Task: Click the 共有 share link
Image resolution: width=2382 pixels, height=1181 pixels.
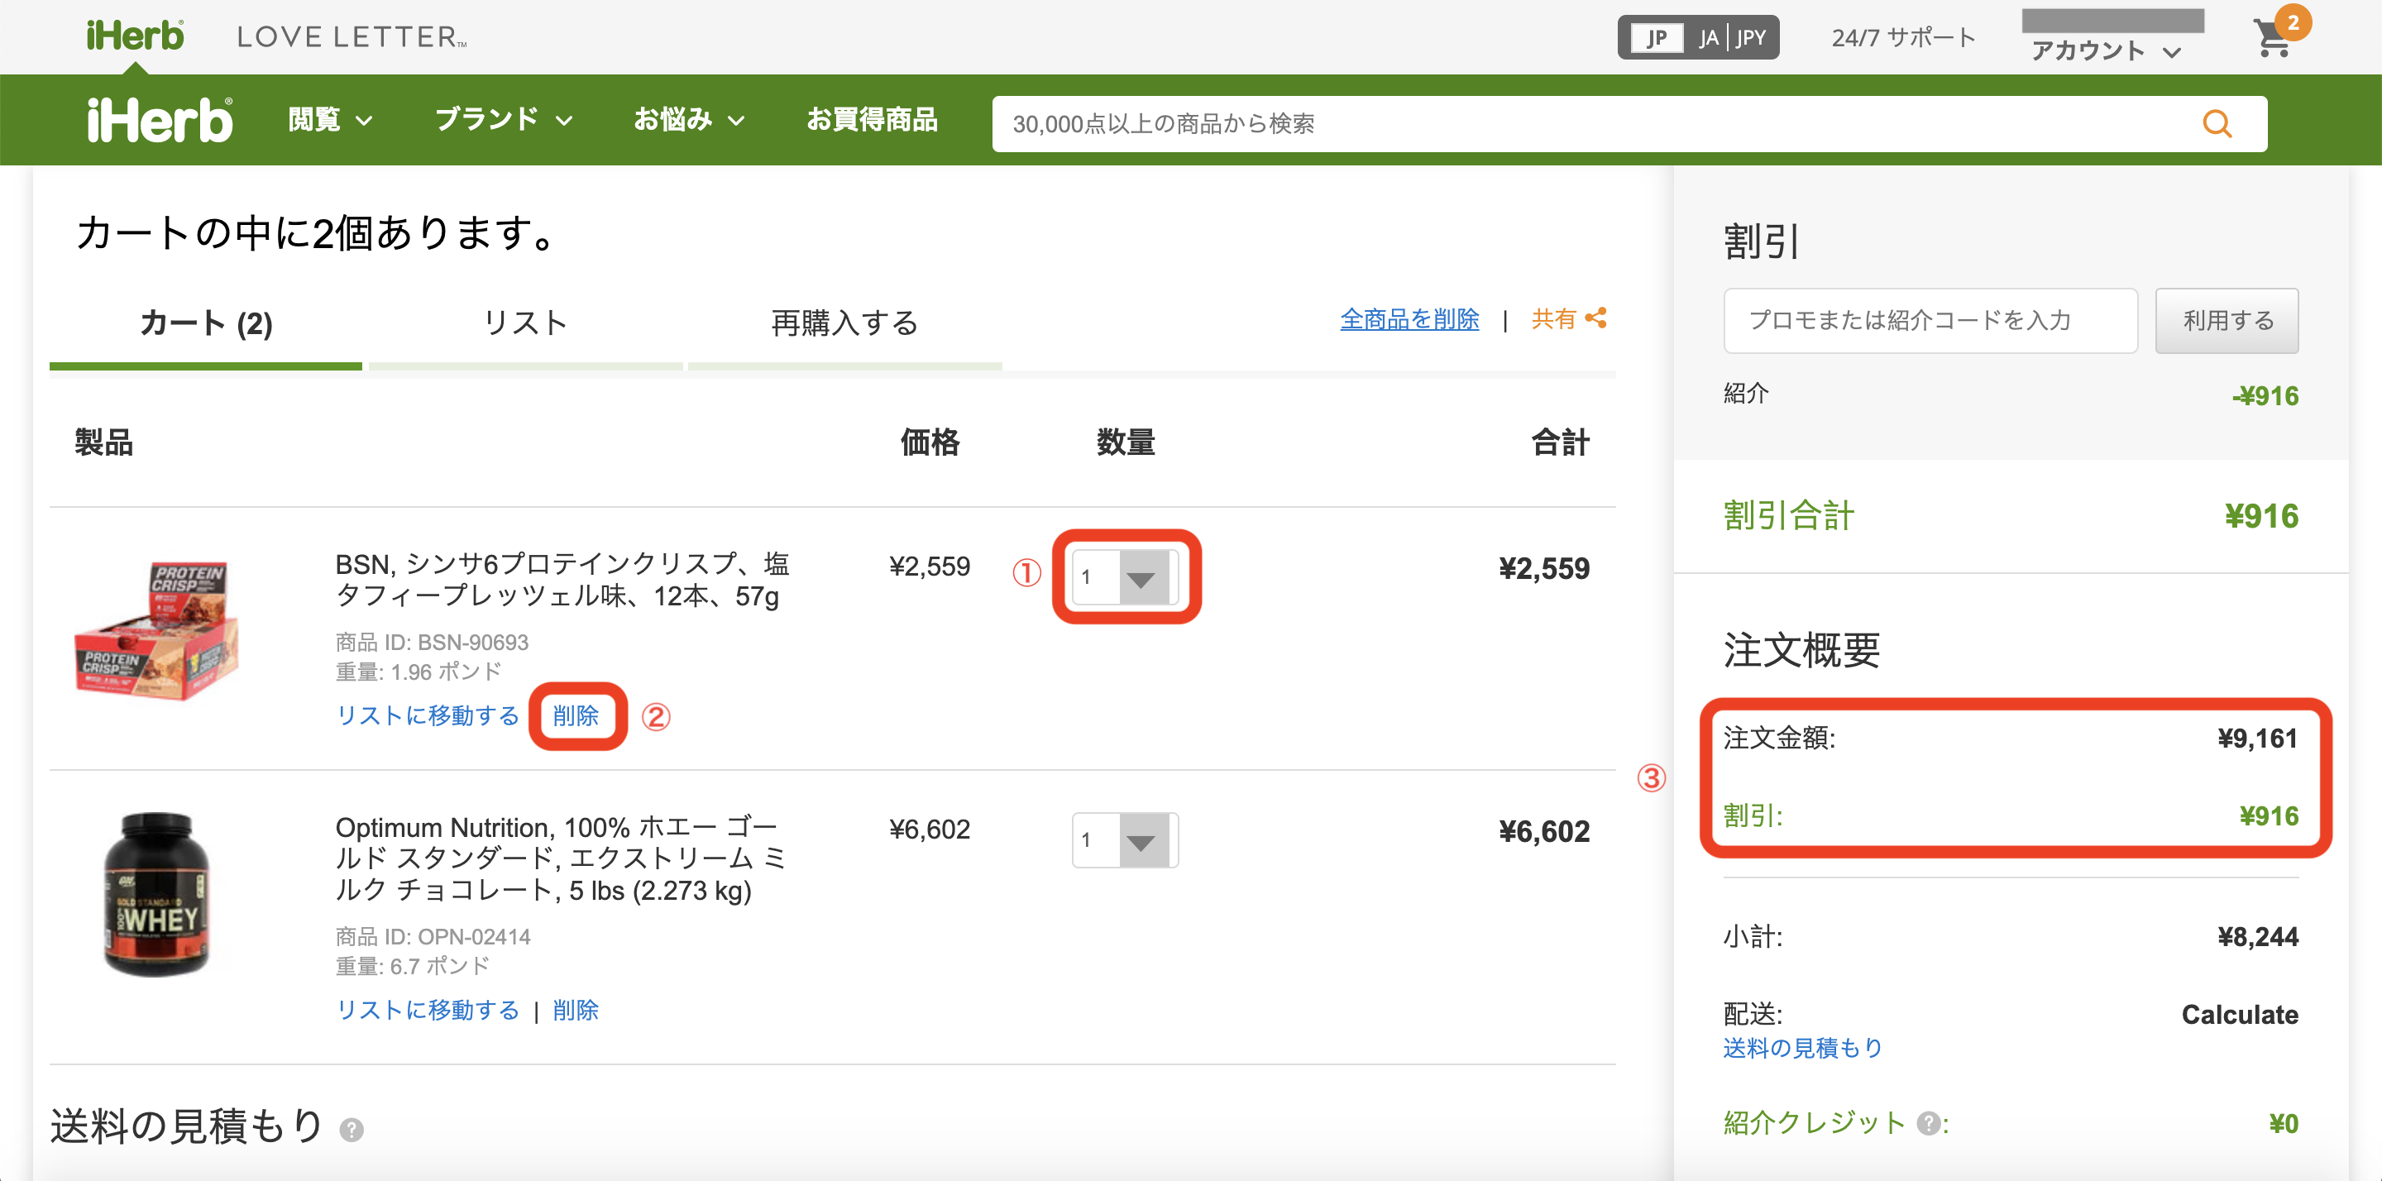Action: pos(1553,319)
